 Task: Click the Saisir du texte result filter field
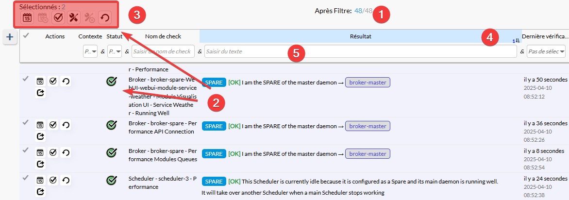(360, 51)
